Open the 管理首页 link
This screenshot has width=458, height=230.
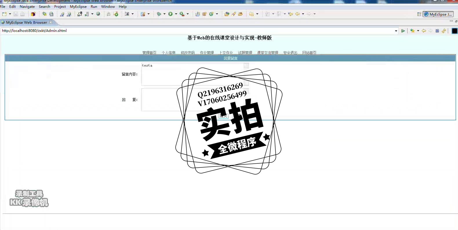pyautogui.click(x=149, y=53)
